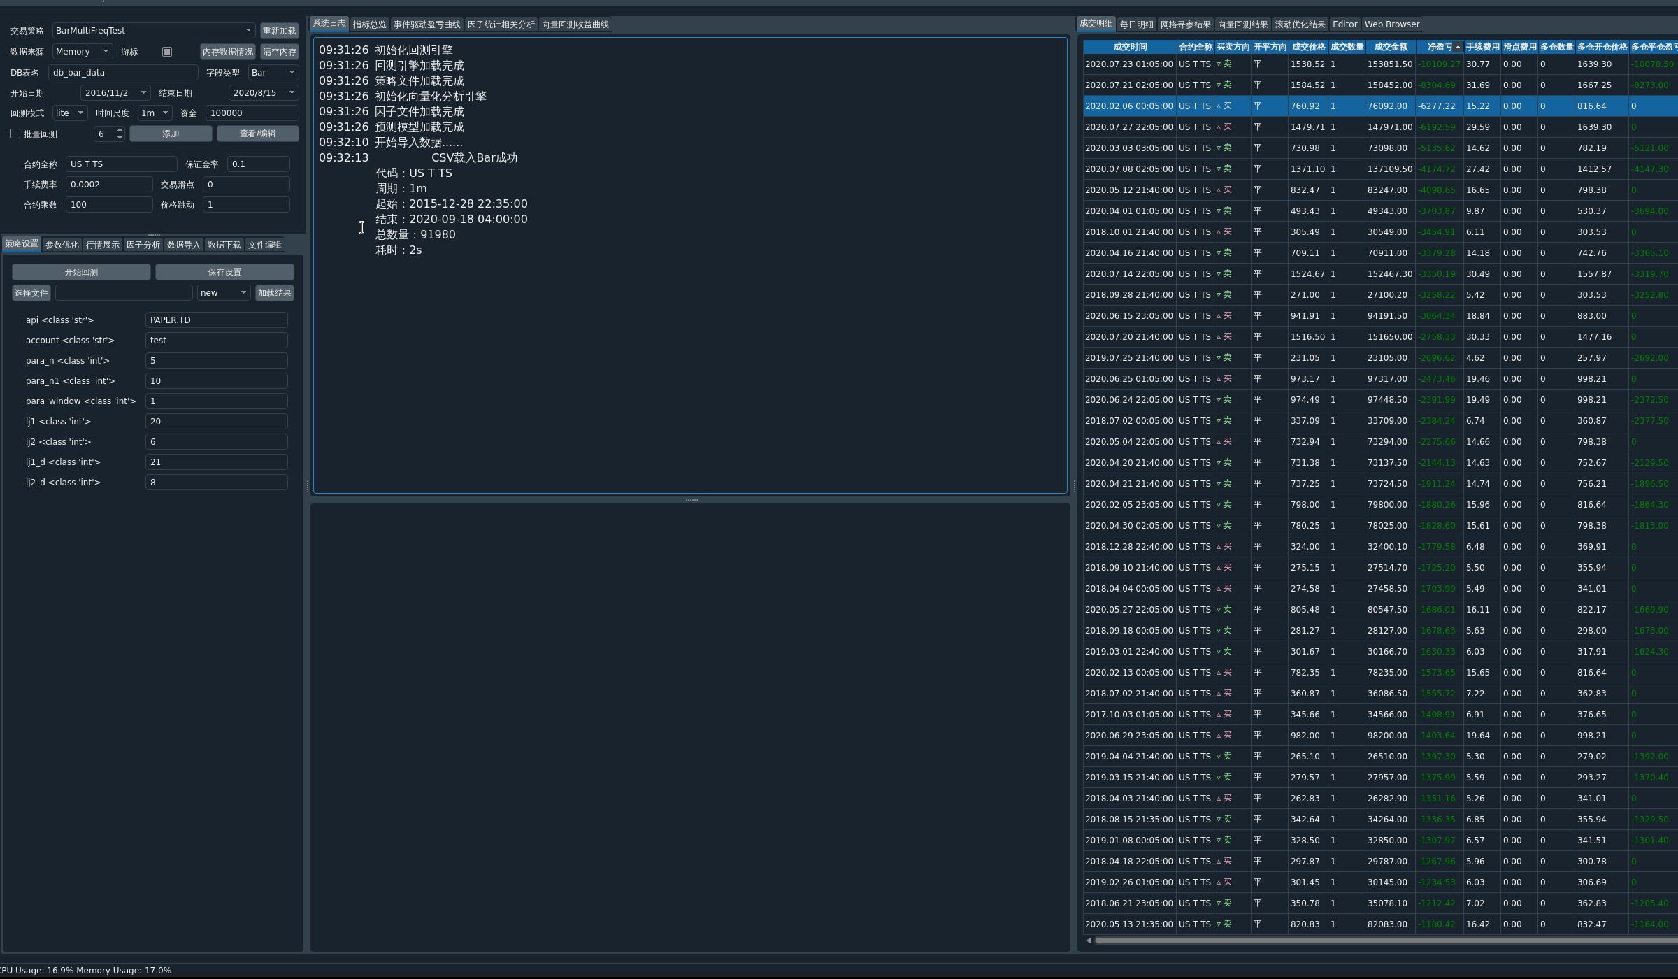Click splitter handle below system log panel

pos(691,500)
